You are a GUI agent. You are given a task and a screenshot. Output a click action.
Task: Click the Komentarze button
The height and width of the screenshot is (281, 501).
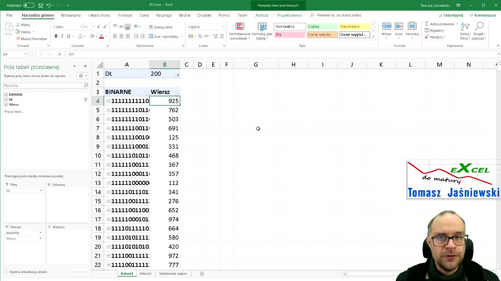[x=483, y=15]
